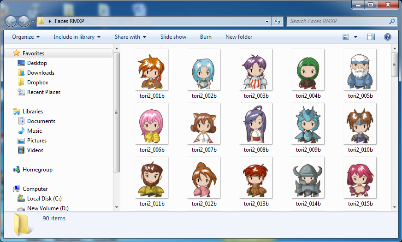Click navigation pane scroll down arrow
Screen dimensions: 402x242
click(117, 207)
